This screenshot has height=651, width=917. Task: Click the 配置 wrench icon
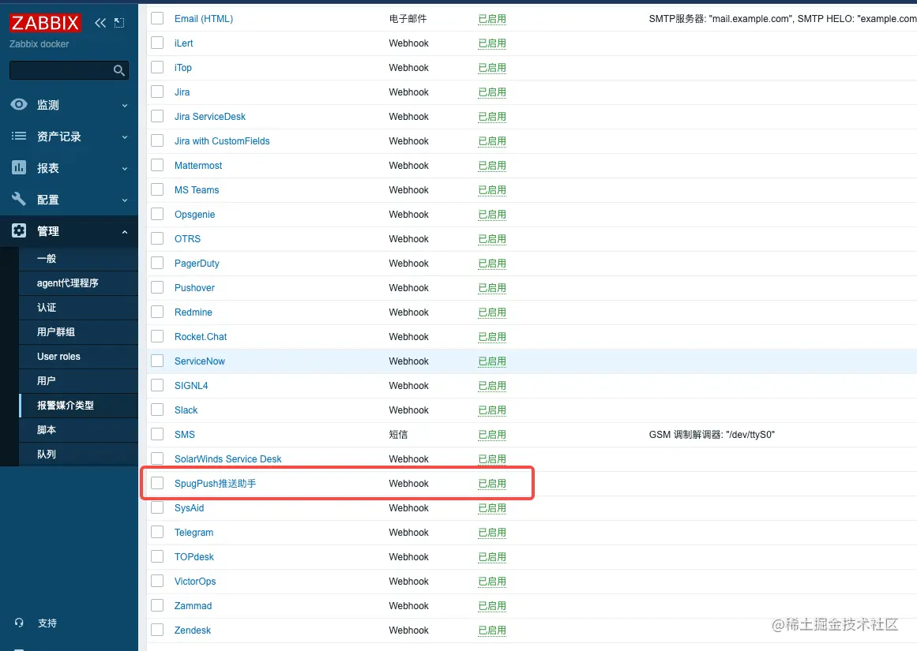19,200
